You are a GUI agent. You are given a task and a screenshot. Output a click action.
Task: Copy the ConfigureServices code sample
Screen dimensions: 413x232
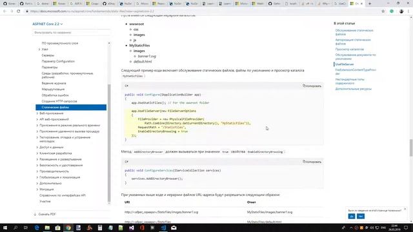(x=312, y=162)
